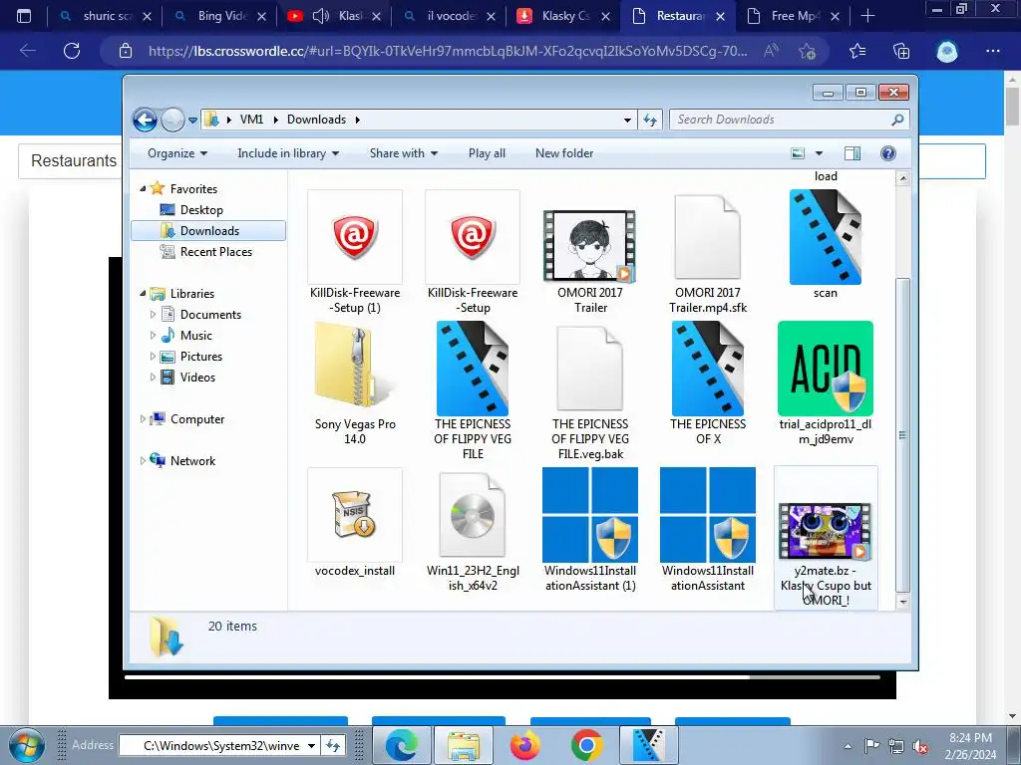Change the view with the views icon
The image size is (1021, 765).
798,153
